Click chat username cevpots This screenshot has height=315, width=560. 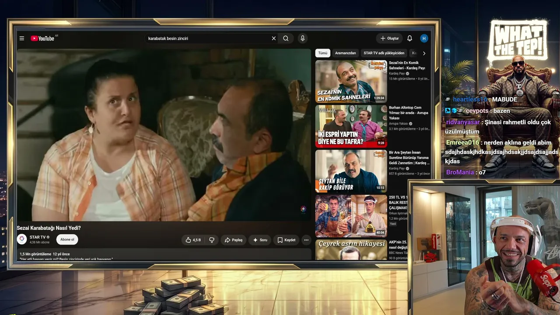click(478, 111)
